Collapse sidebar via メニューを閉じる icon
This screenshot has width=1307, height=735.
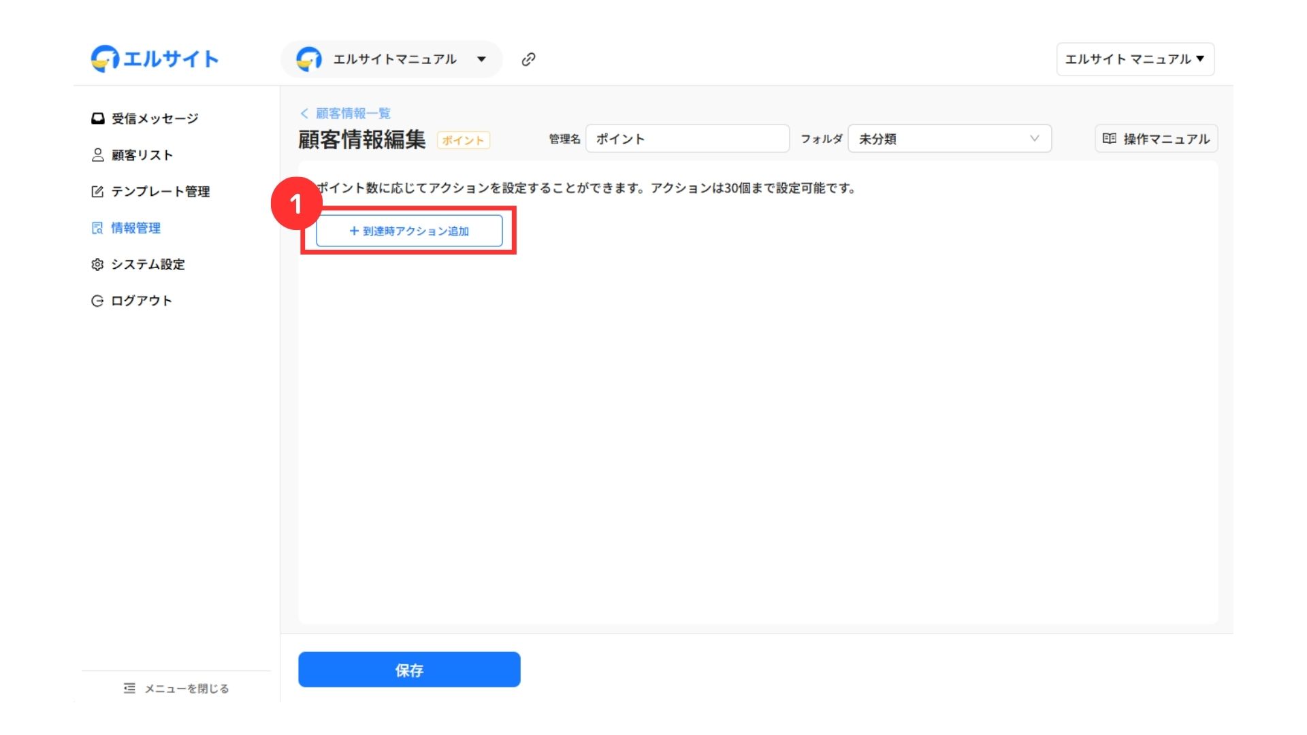coord(129,688)
